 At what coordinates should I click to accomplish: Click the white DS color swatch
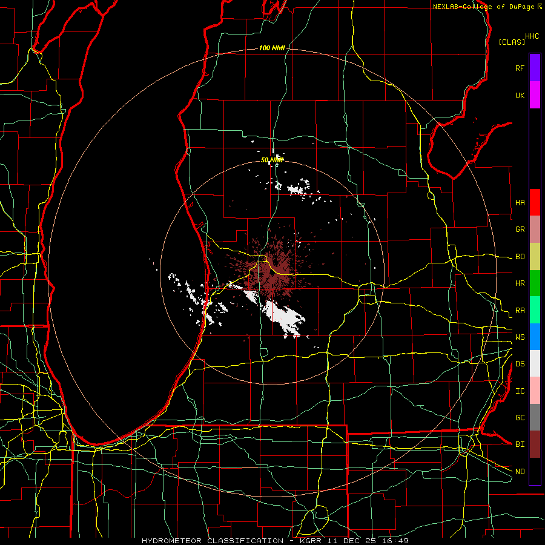click(x=535, y=363)
